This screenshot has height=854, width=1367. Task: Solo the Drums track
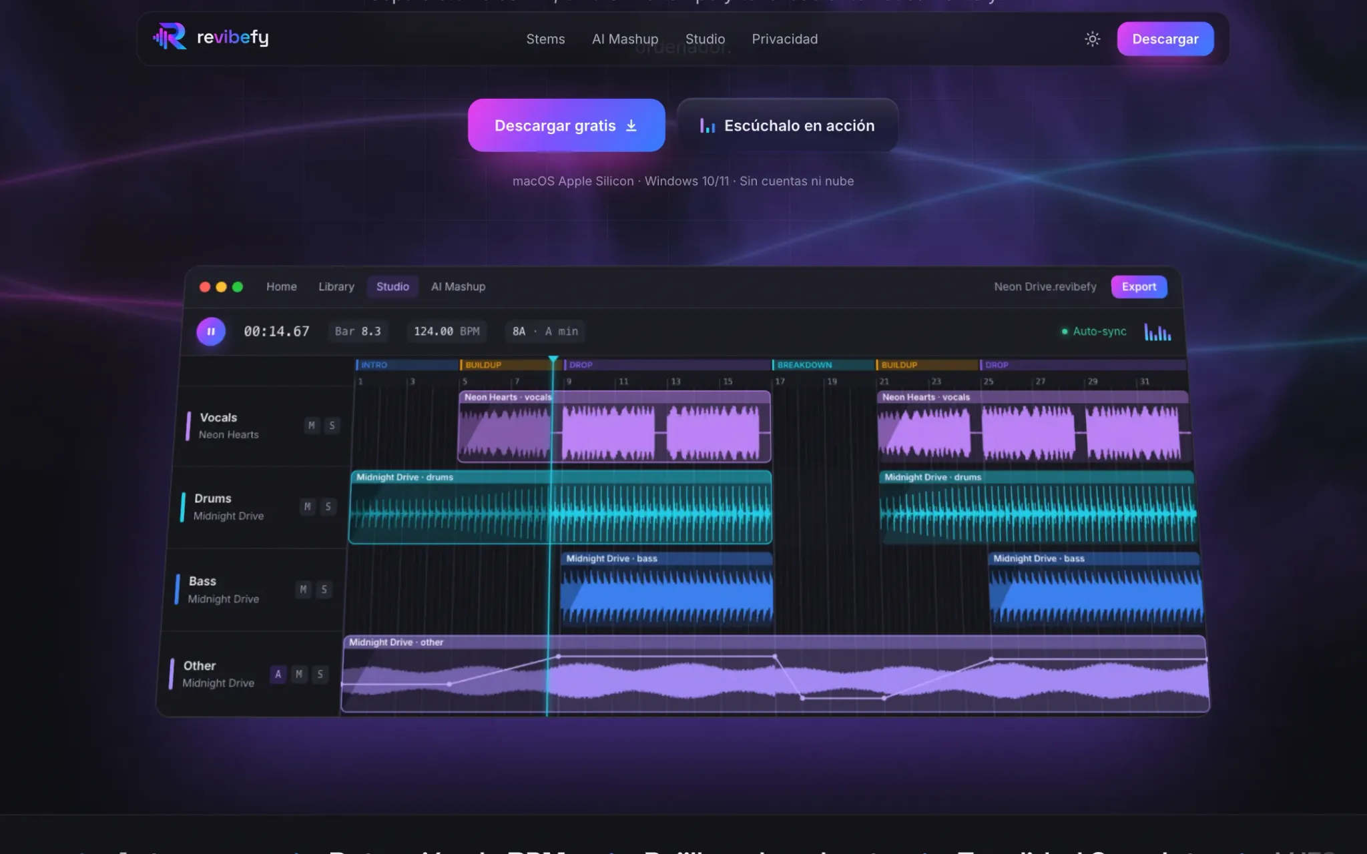pyautogui.click(x=328, y=506)
